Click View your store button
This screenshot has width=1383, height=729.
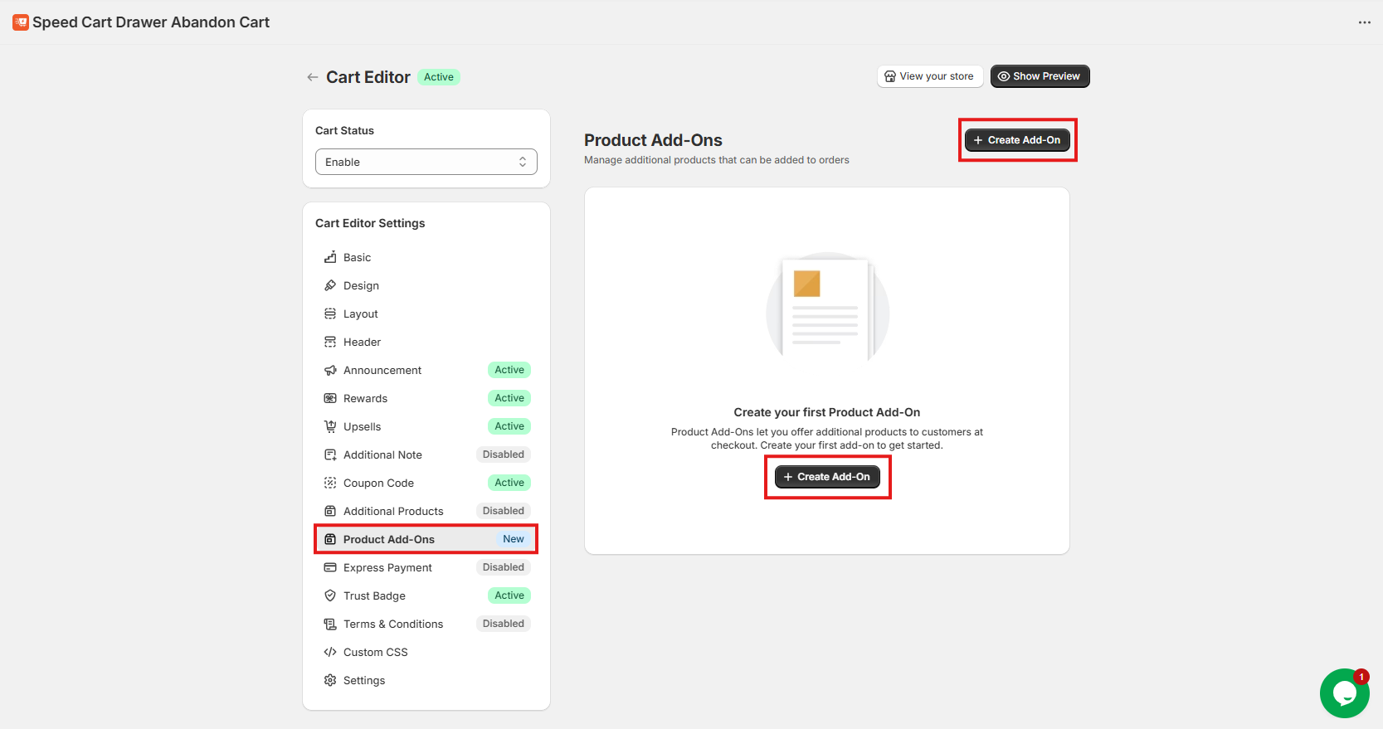tap(929, 76)
